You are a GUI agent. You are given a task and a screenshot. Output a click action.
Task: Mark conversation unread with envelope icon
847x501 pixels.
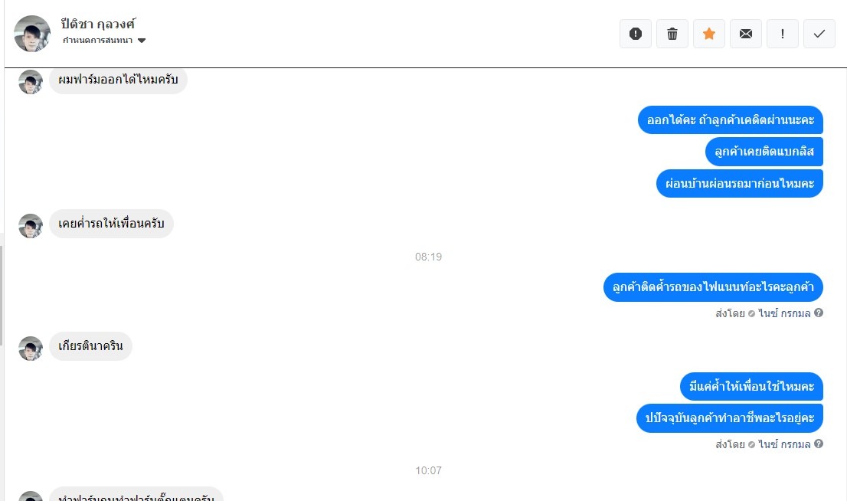745,34
